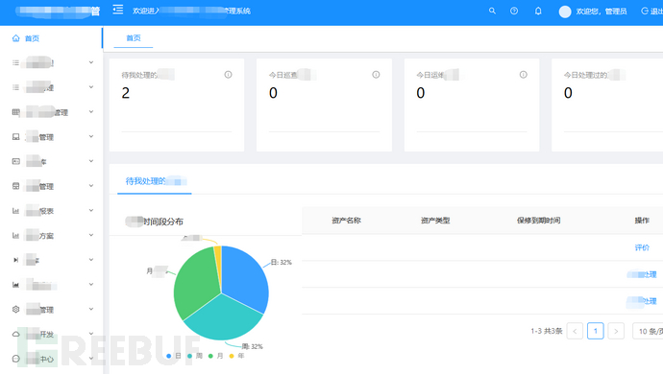Open the 10 条/页 page size dropdown
663x374 pixels.
tap(648, 331)
